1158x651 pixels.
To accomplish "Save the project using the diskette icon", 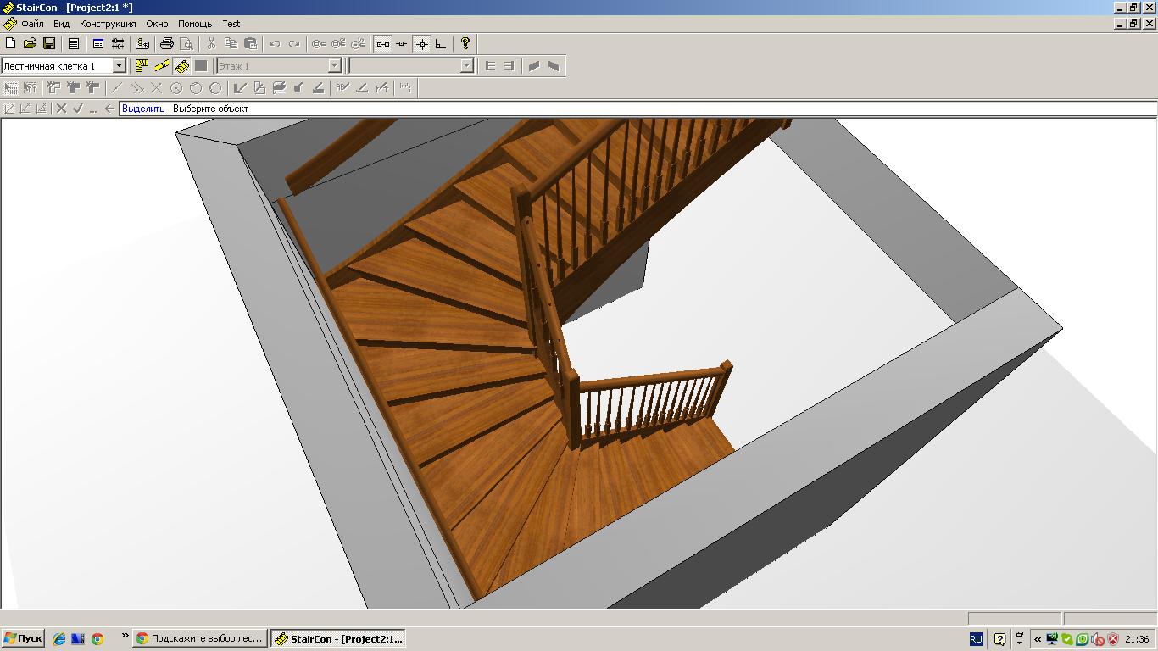I will (49, 43).
